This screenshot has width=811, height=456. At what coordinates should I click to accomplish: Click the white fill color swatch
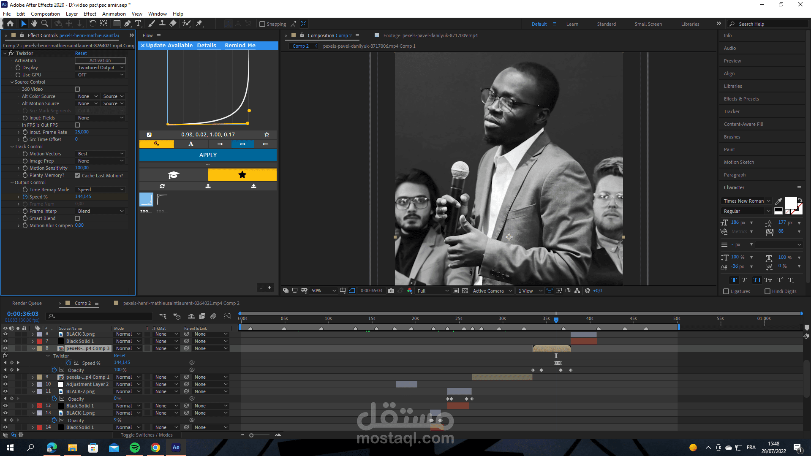tap(790, 203)
